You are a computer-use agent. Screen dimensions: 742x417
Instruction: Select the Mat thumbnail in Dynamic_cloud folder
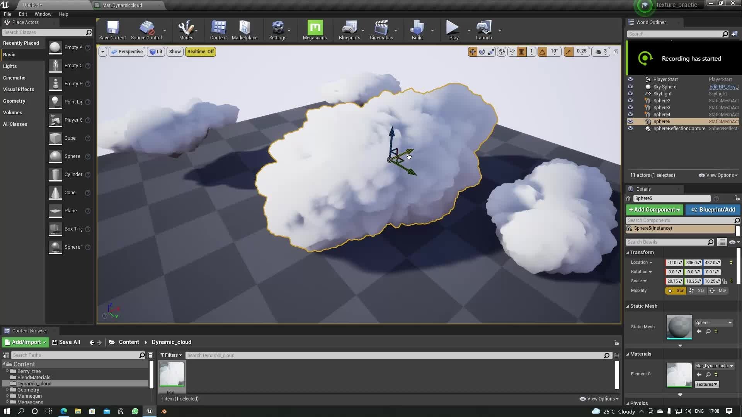[172, 373]
